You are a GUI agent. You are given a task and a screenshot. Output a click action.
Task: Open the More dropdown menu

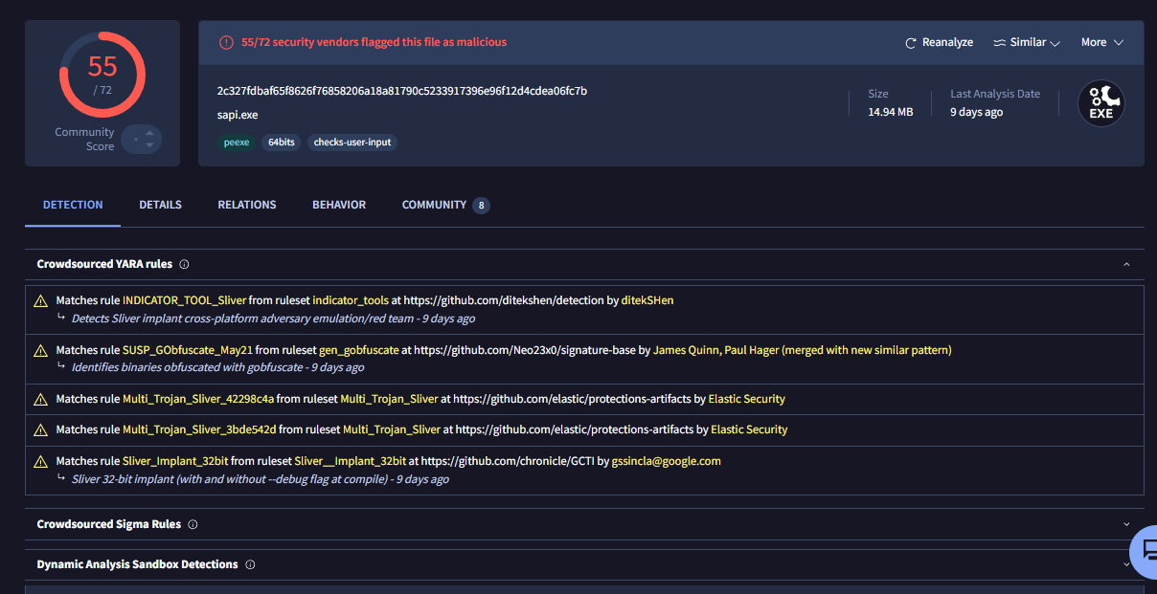(1101, 42)
